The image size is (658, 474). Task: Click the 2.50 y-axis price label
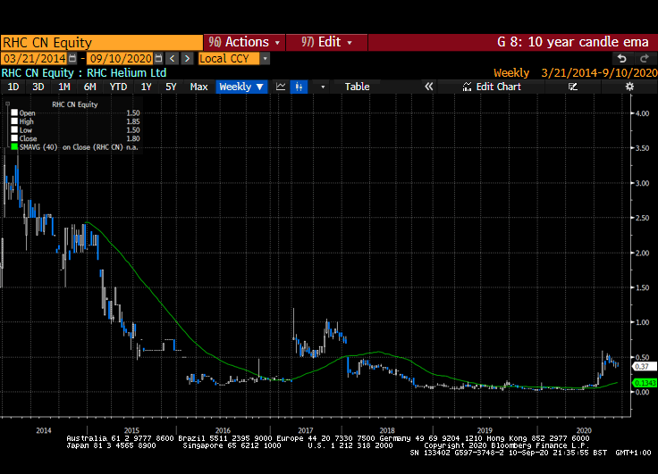coord(642,218)
